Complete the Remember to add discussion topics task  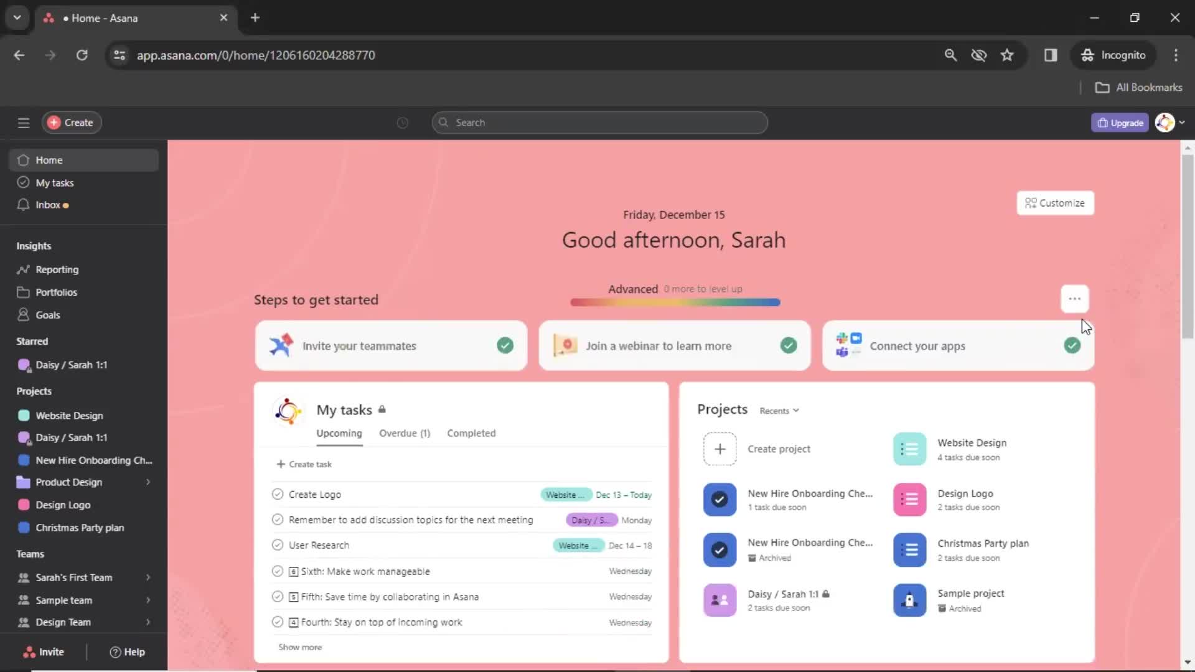point(278,520)
